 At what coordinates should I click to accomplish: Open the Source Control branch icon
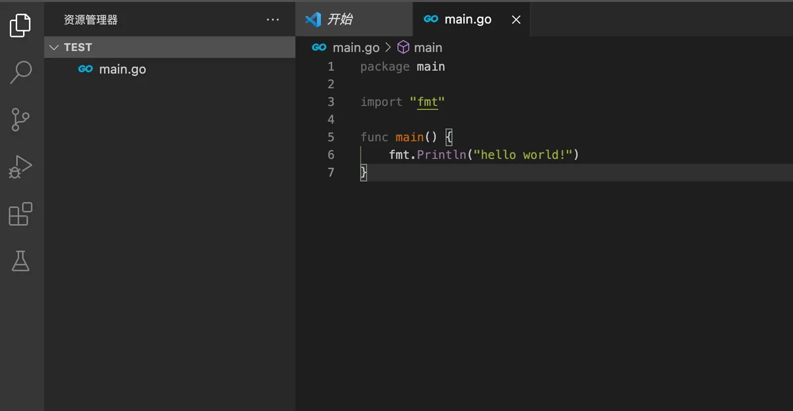20,120
